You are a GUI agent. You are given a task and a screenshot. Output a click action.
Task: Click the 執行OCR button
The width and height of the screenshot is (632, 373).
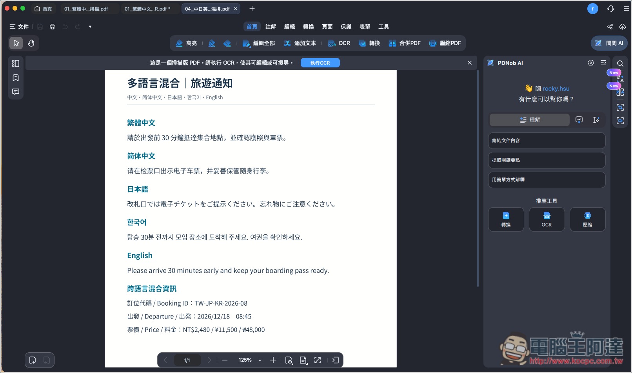[320, 63]
